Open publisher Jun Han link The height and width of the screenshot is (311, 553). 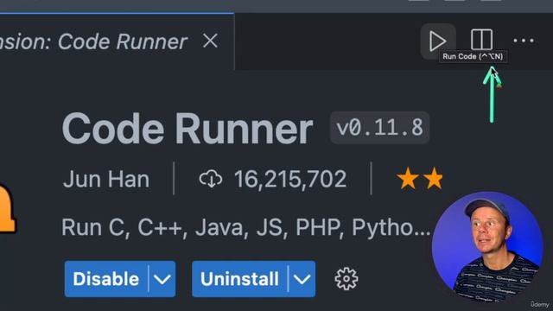tap(106, 179)
